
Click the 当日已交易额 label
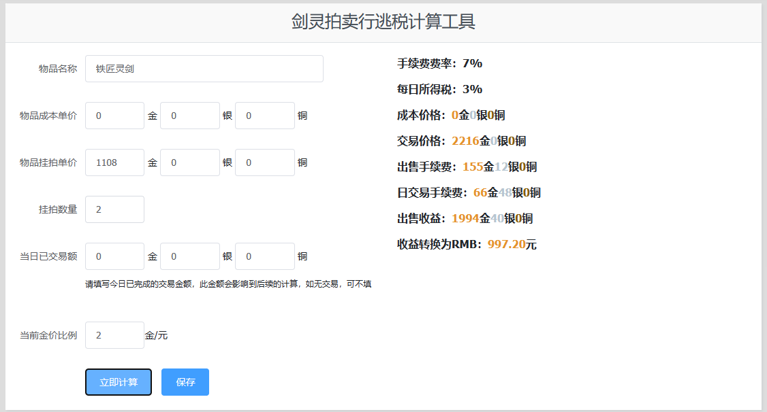[x=48, y=256]
